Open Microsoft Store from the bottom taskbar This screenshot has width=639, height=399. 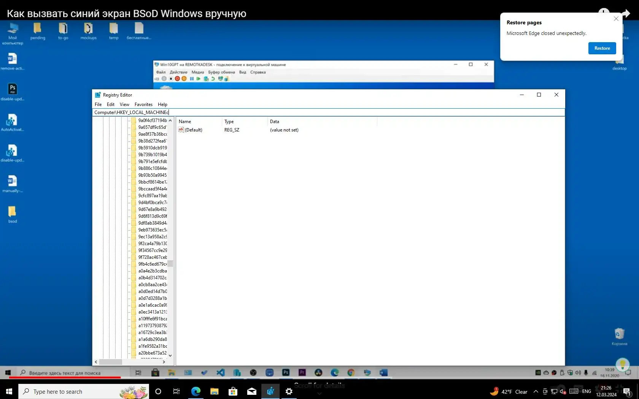pyautogui.click(x=233, y=391)
